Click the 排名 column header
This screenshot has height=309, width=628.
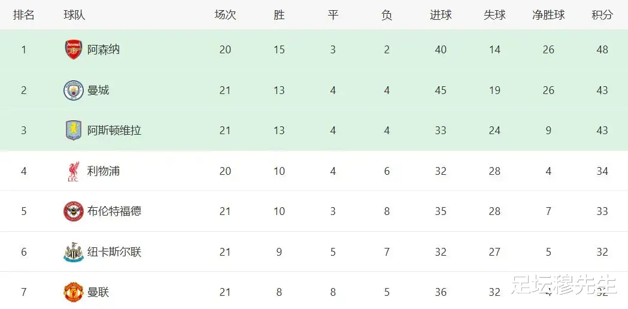(x=24, y=15)
